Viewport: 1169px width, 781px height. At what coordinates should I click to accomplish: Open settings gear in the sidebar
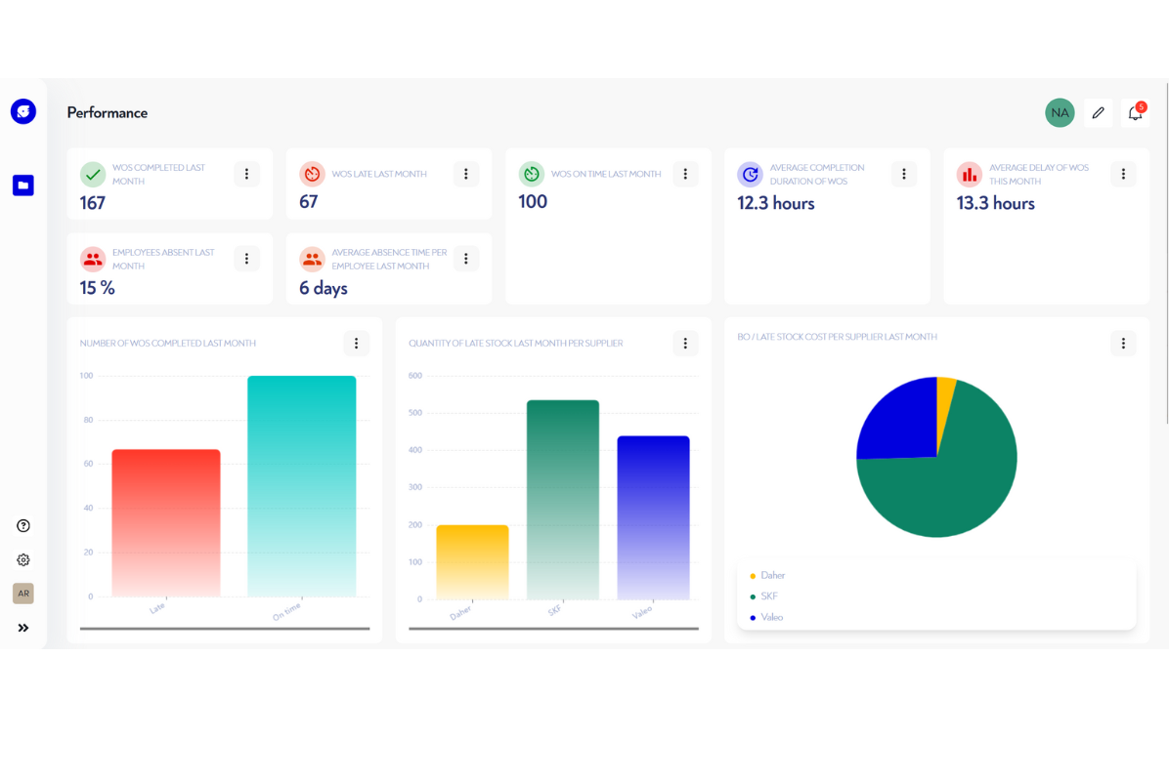[23, 559]
